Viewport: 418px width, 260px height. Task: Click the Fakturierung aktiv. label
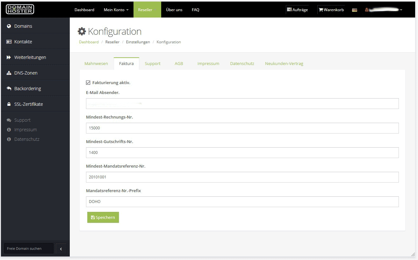[x=111, y=83]
